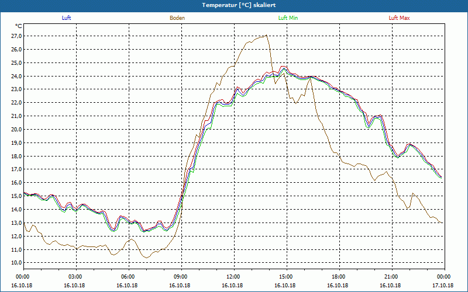Select the 17,0 y-axis value
Image resolution: width=468 pixels, height=292 pixels.
pyautogui.click(x=16, y=169)
